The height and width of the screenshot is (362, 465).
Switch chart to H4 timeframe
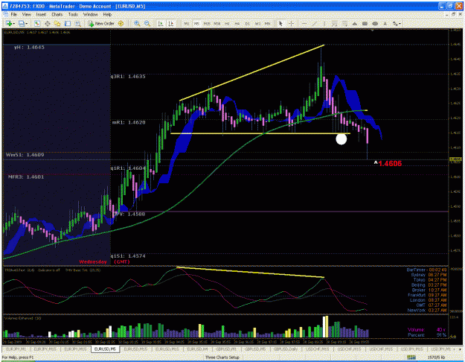pyautogui.click(x=237, y=23)
